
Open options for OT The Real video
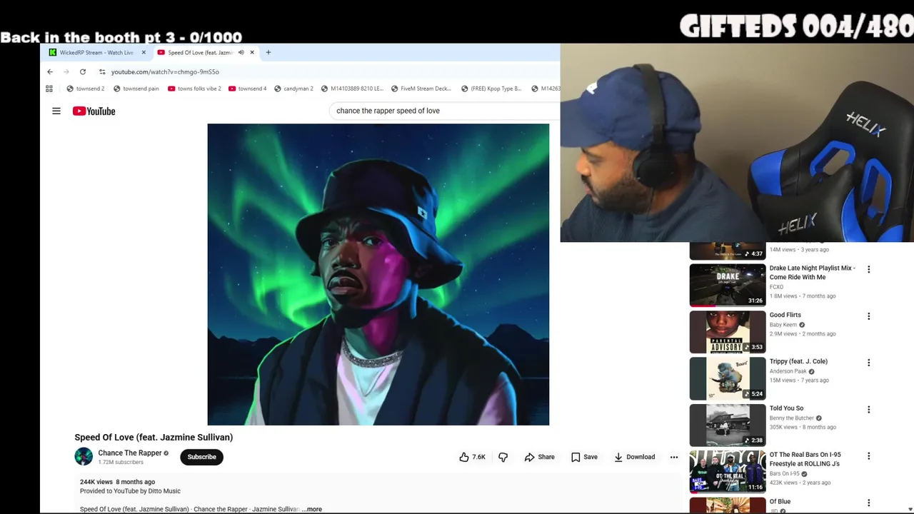(868, 456)
